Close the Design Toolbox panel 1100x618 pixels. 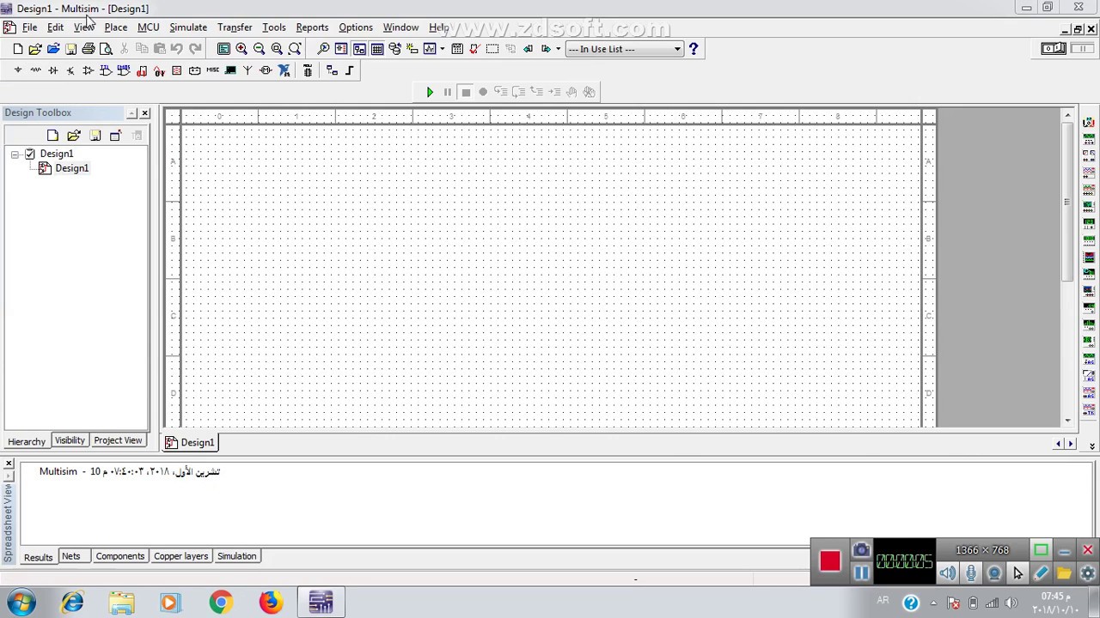(144, 113)
